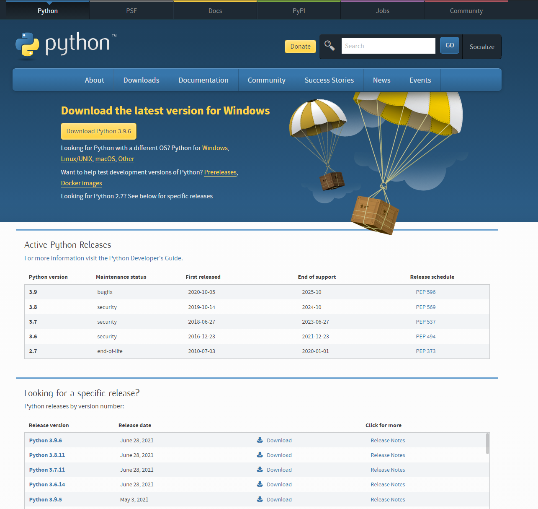The width and height of the screenshot is (538, 509).
Task: Follow the Windows link
Action: (x=215, y=148)
